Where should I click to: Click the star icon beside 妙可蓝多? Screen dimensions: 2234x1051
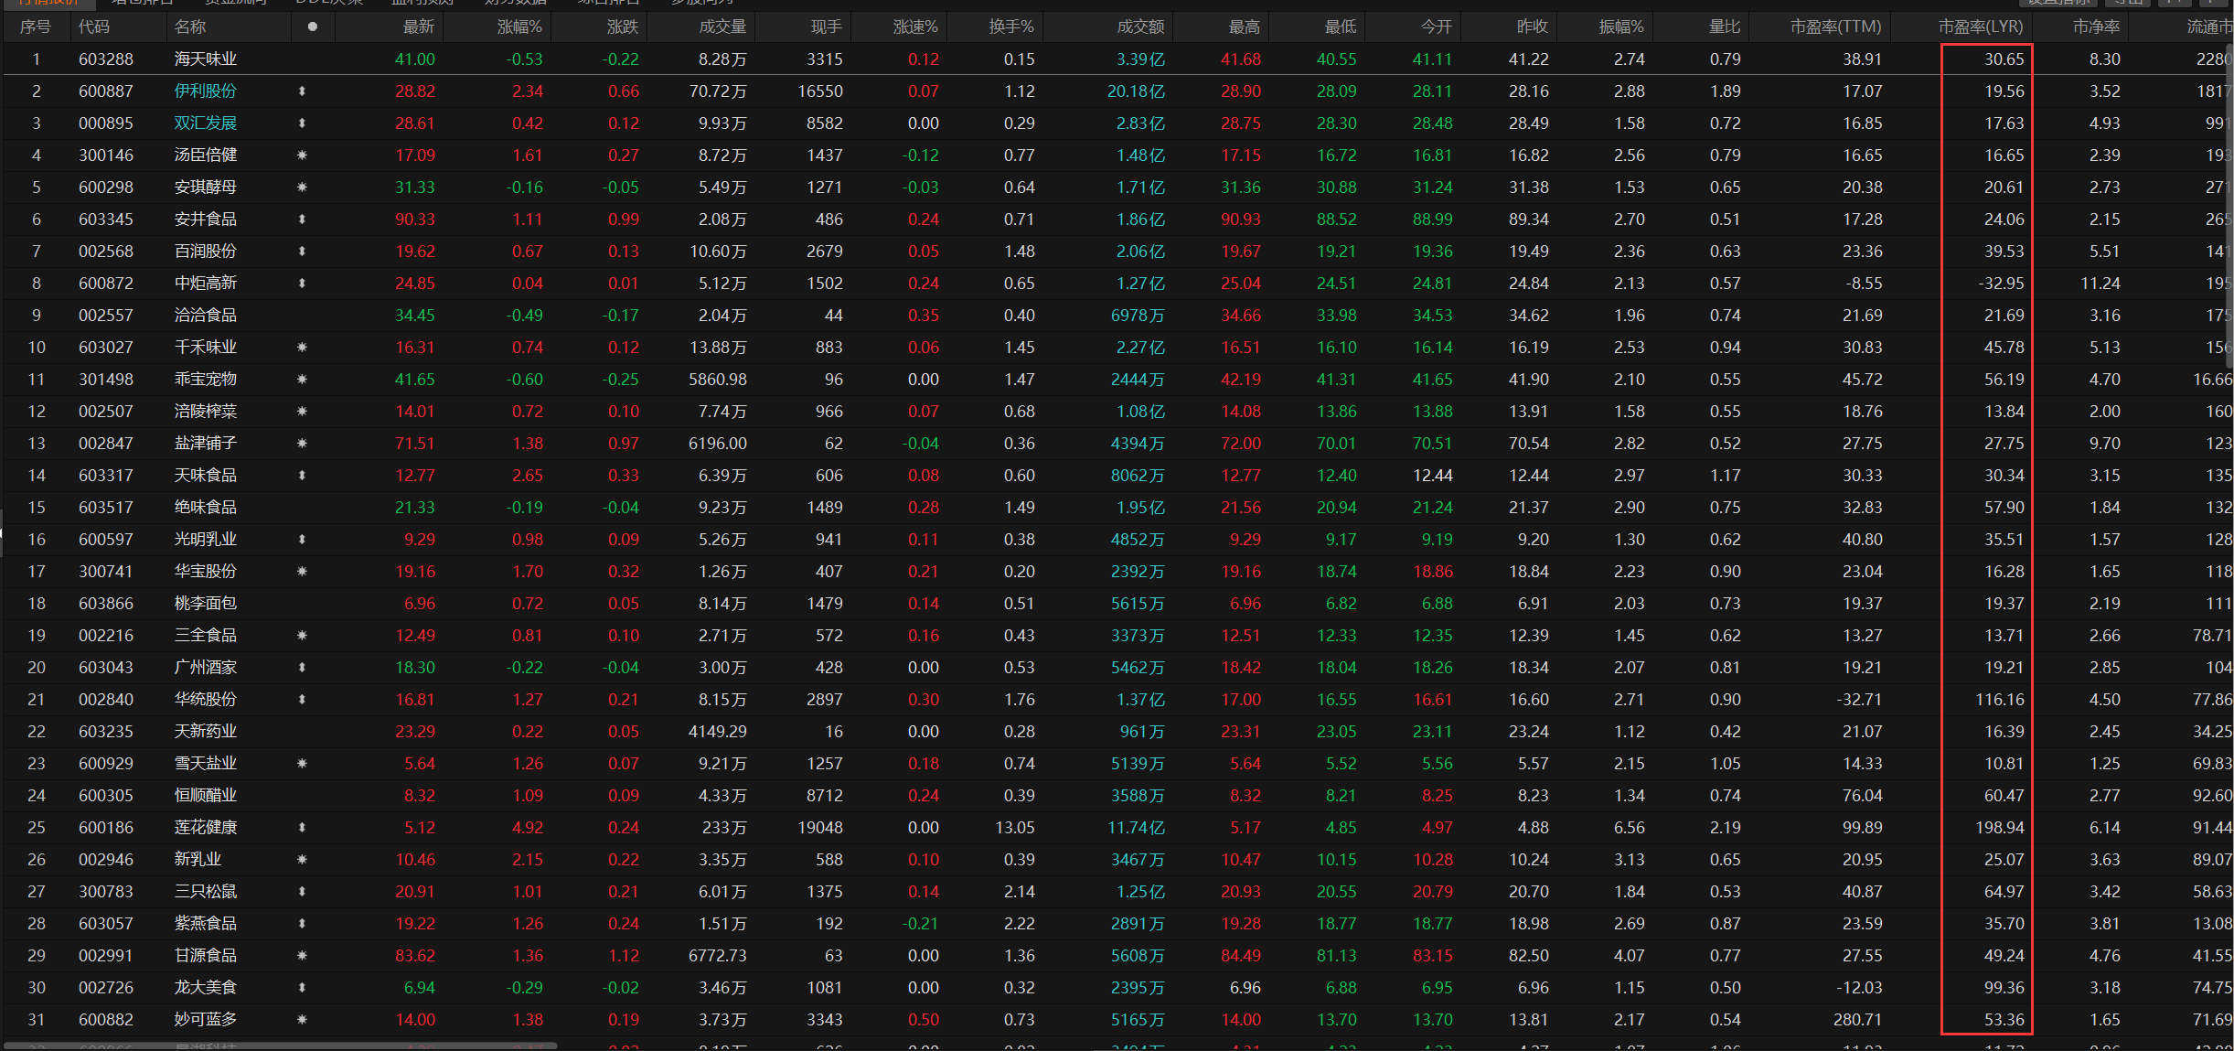click(302, 1020)
